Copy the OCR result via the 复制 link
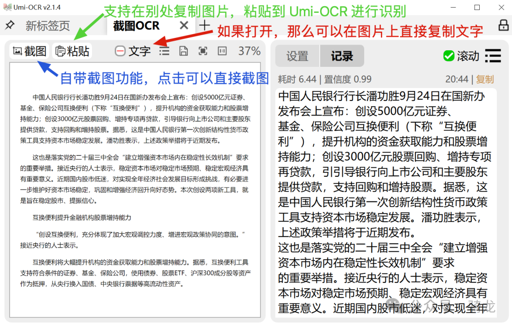Image resolution: width=512 pixels, height=327 pixels. (485, 79)
